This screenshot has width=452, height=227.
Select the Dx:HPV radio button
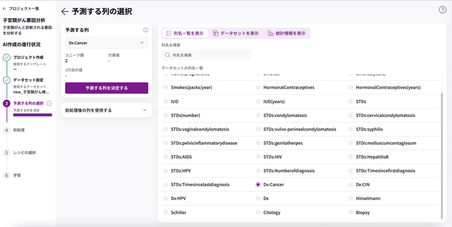click(166, 198)
